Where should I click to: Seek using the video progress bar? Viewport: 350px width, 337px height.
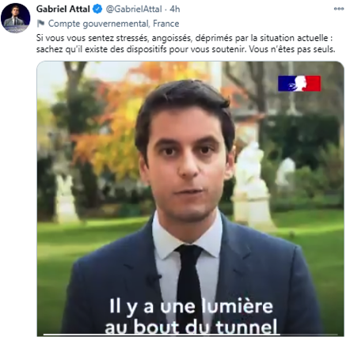[x=190, y=335]
